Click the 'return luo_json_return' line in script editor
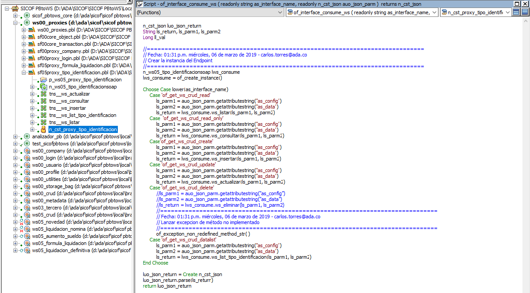Screen dimensions: 530x293 pyautogui.click(x=167, y=286)
